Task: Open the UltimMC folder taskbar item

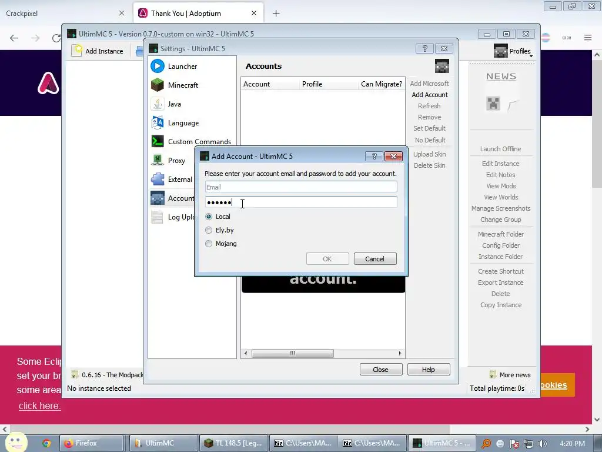Action: [163, 443]
